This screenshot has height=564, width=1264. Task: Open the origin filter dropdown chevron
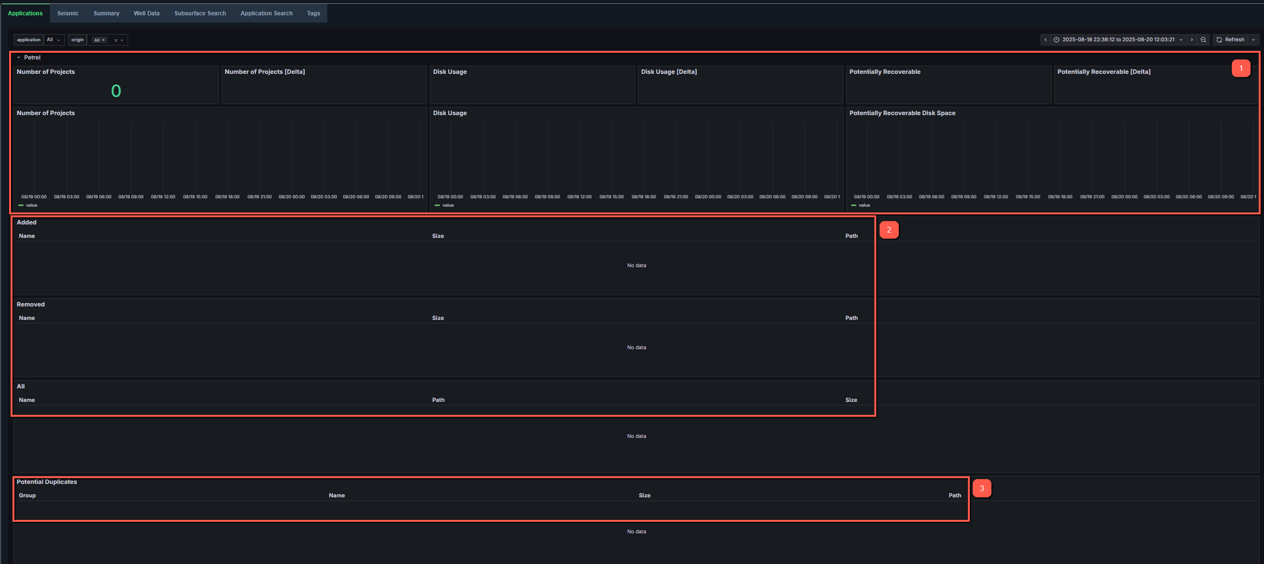tap(122, 40)
